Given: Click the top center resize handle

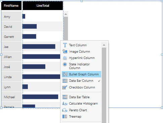Looking at the screenshot, I should (82, 1).
